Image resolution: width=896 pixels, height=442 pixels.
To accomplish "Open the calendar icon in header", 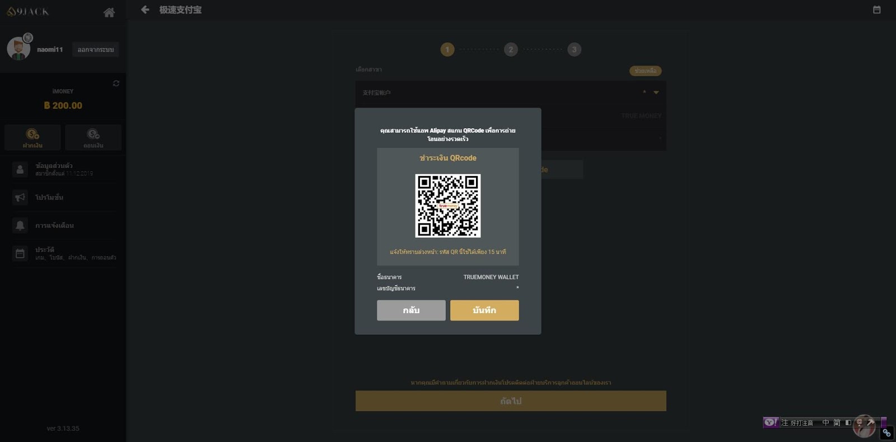I will point(877,10).
